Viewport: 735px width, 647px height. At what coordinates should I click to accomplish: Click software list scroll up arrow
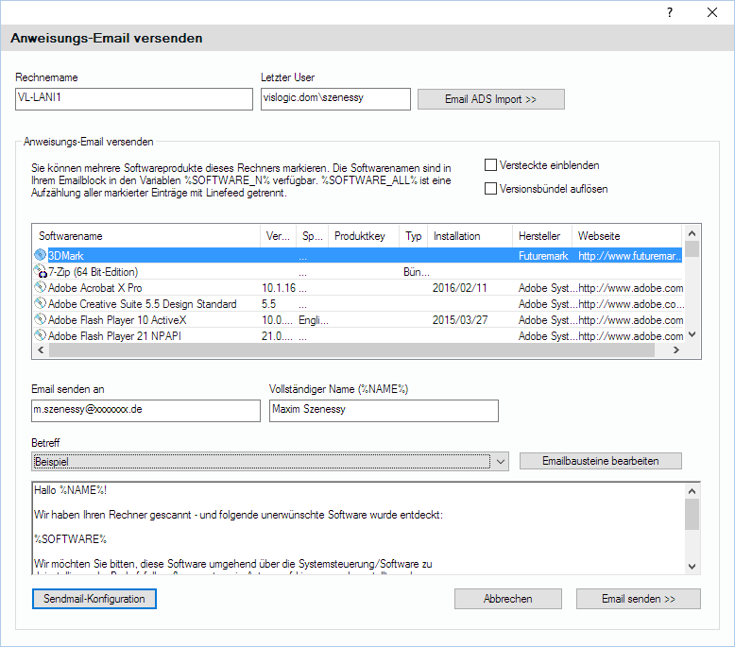692,233
